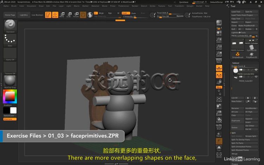
Task: Open LightBox browser
Action: click(x=24, y=15)
